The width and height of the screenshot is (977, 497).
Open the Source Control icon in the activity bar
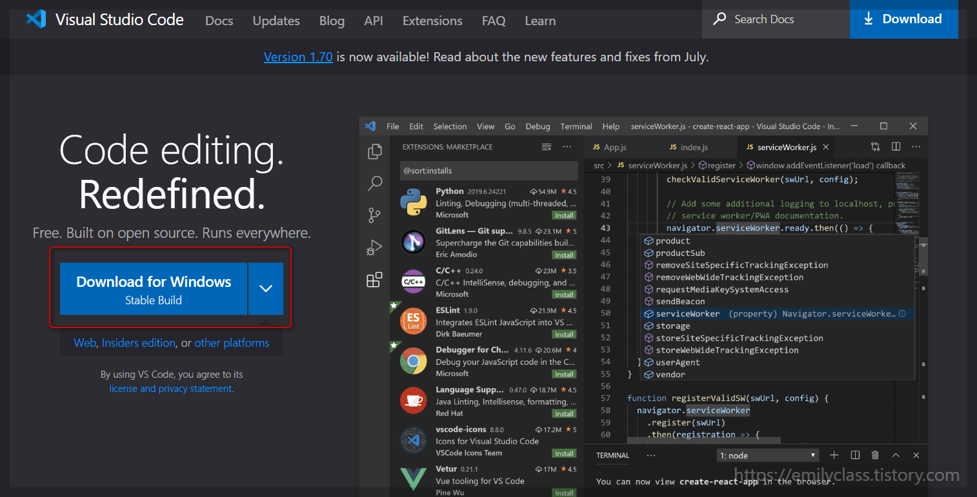pyautogui.click(x=375, y=215)
